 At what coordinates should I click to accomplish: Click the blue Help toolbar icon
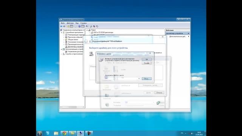tap(79, 26)
